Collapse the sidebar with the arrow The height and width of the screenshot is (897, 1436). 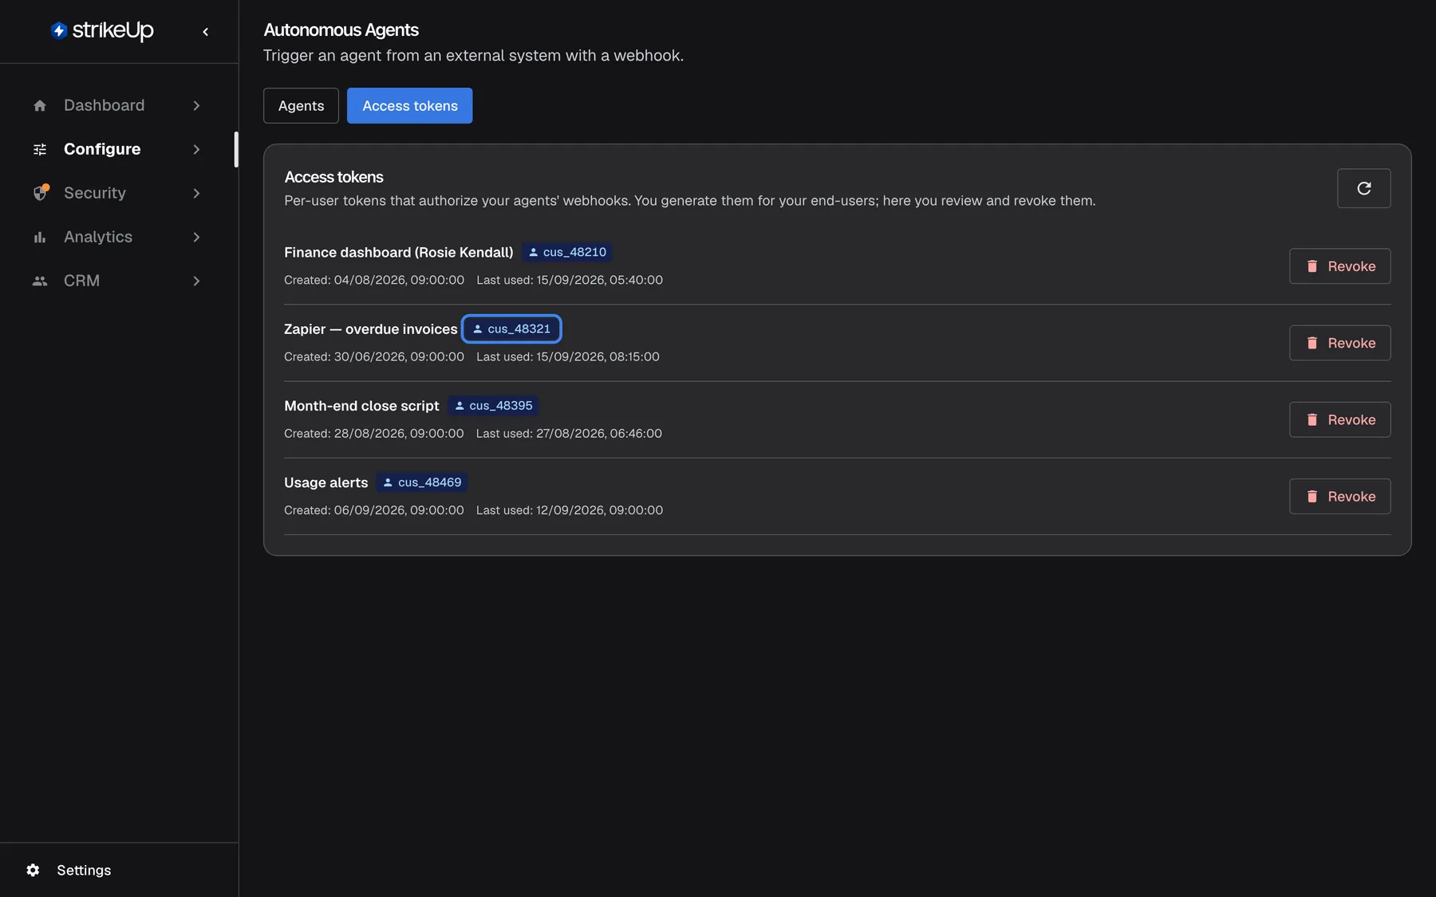(206, 32)
